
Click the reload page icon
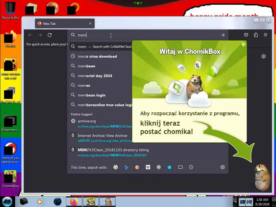50,35
